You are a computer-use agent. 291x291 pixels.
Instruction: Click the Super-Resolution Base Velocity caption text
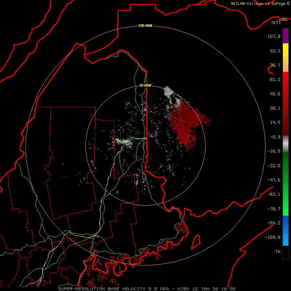click(147, 289)
